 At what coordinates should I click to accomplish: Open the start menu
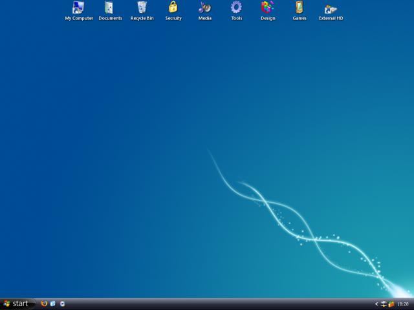[16, 304]
